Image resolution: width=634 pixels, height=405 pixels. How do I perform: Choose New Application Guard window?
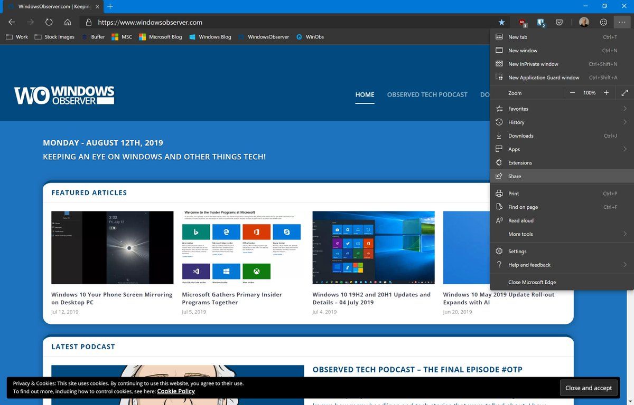click(x=562, y=78)
